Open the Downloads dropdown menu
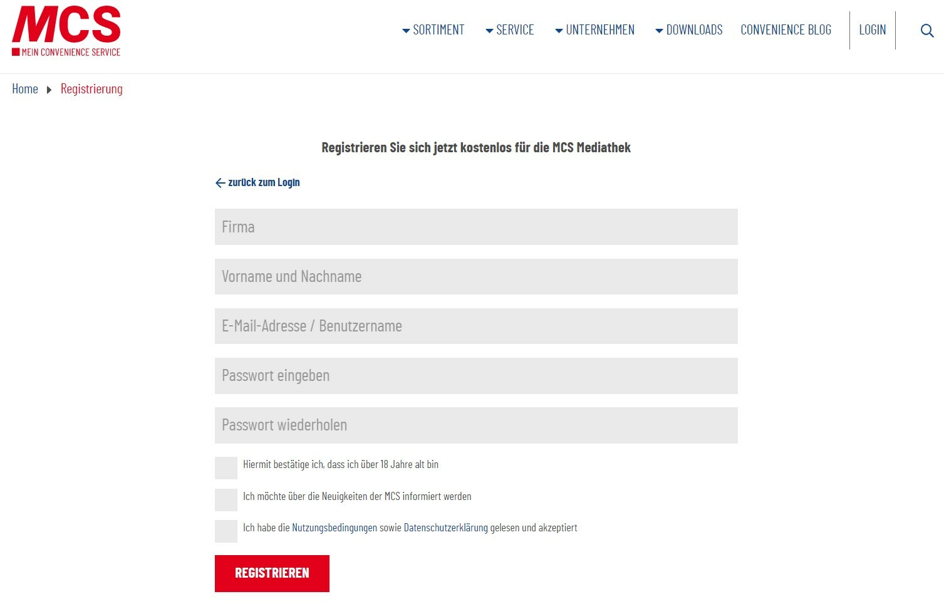Image resolution: width=944 pixels, height=604 pixels. (x=688, y=30)
